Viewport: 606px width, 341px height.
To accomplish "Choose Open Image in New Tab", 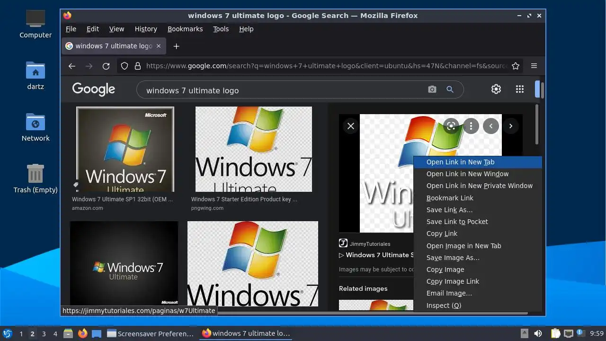I will point(478,246).
